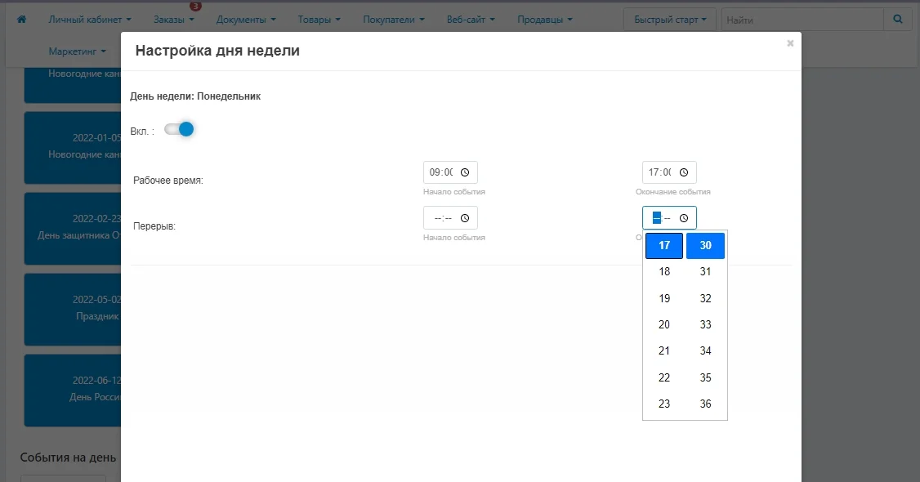Open the Маркетинг menu
Screen dimensions: 920x482
78,51
